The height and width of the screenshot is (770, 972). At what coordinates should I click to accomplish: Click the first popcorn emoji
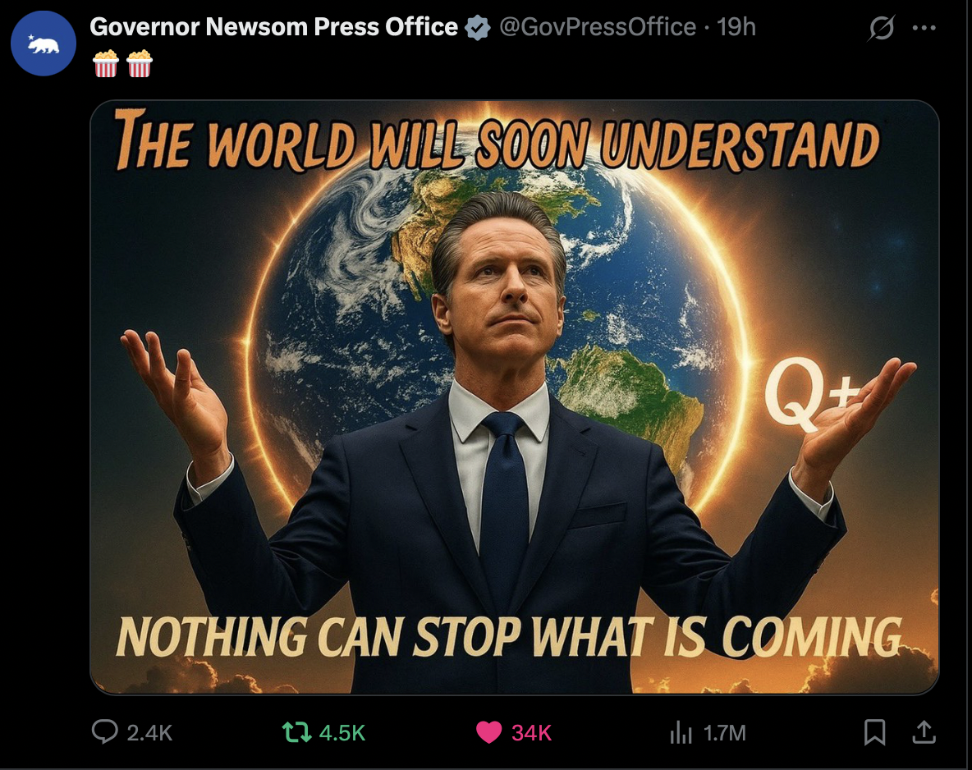105,63
